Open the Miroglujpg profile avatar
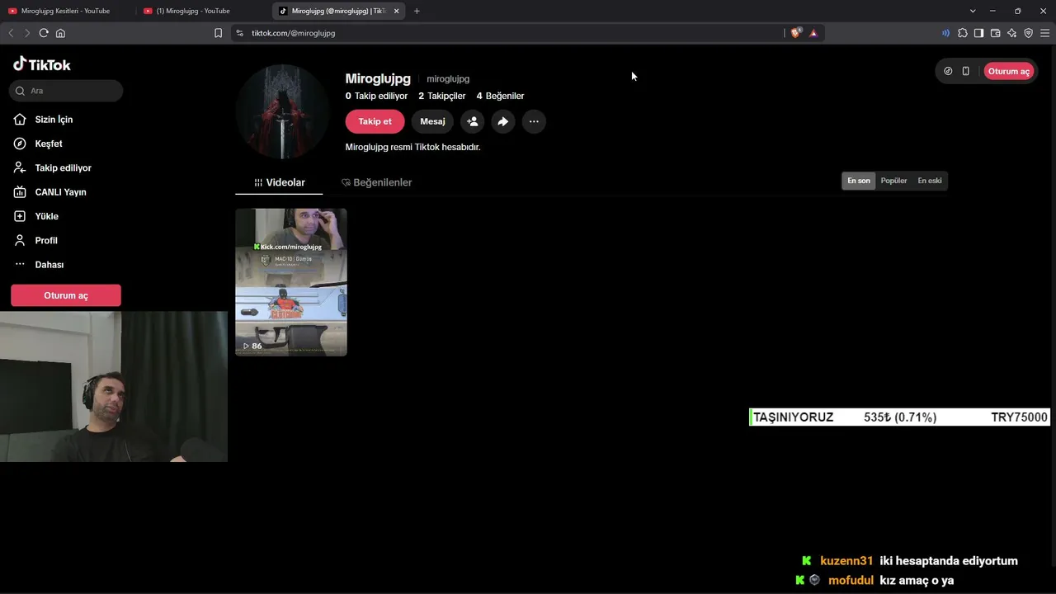The image size is (1056, 594). (283, 111)
